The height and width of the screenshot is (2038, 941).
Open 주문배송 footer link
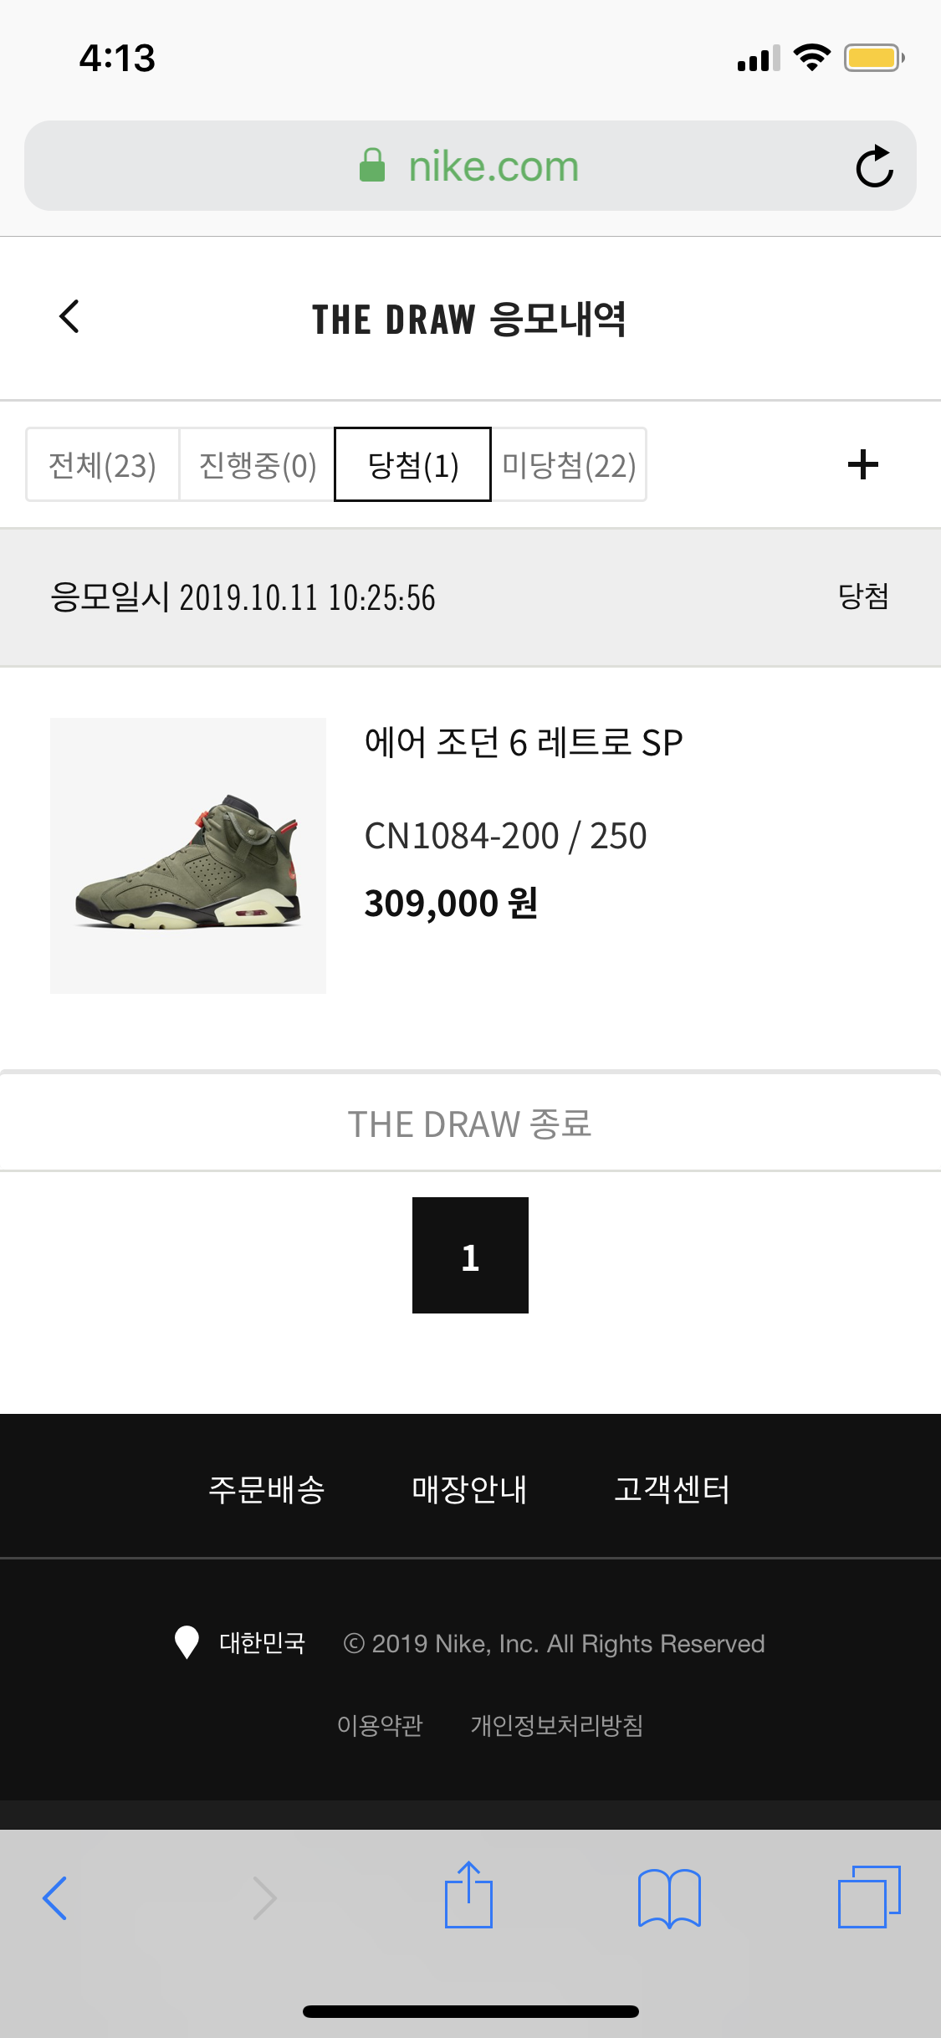point(267,1489)
